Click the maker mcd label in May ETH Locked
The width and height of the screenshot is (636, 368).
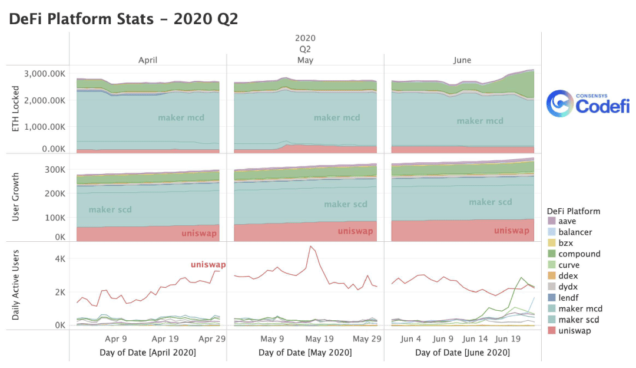(x=337, y=117)
